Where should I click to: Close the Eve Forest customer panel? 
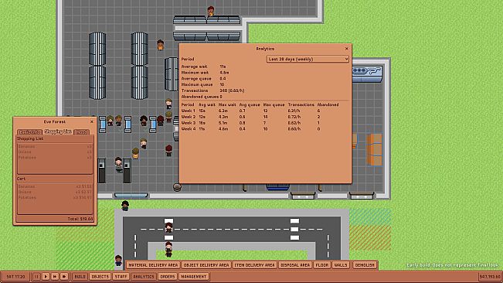(92, 122)
